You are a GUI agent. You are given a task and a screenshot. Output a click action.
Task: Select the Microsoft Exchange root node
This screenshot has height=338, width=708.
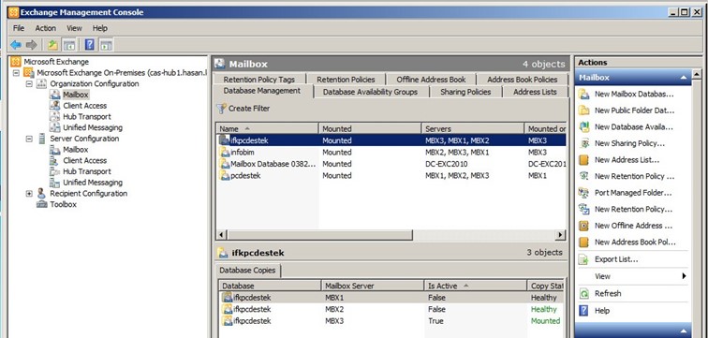pyautogui.click(x=56, y=62)
